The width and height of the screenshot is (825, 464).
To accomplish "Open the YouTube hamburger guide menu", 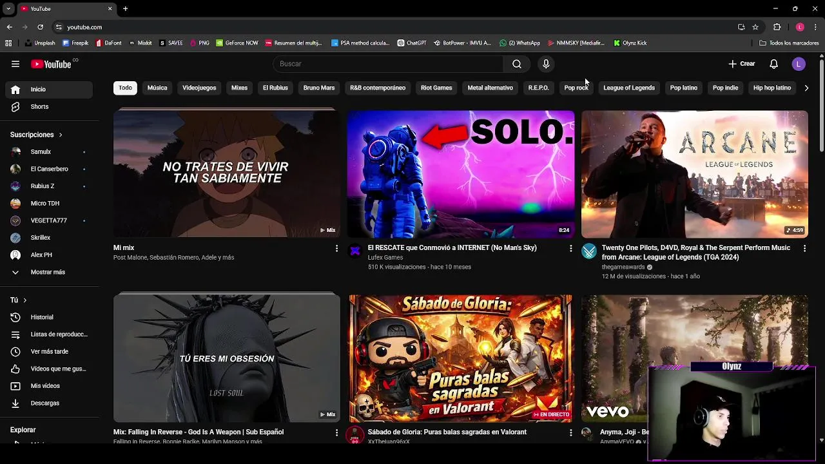I will pyautogui.click(x=15, y=64).
